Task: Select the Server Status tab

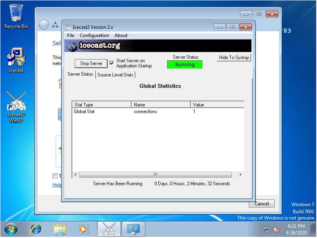Action: pos(80,74)
